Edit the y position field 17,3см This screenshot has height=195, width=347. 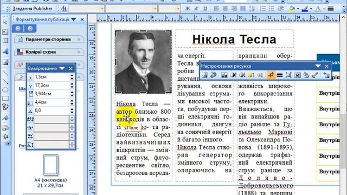52,86
